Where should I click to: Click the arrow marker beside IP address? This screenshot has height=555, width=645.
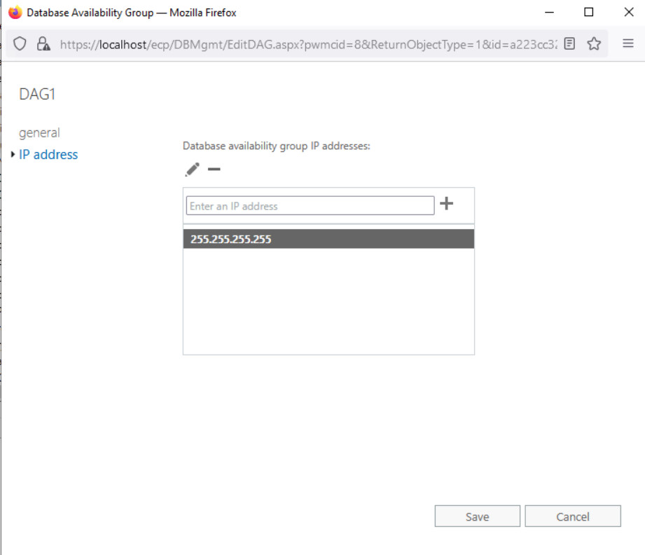13,155
